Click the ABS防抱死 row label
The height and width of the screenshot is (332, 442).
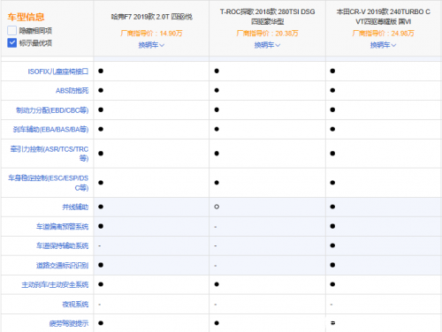72,91
